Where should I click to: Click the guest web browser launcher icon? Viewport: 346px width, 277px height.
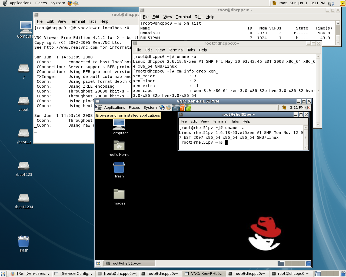tap(162, 108)
